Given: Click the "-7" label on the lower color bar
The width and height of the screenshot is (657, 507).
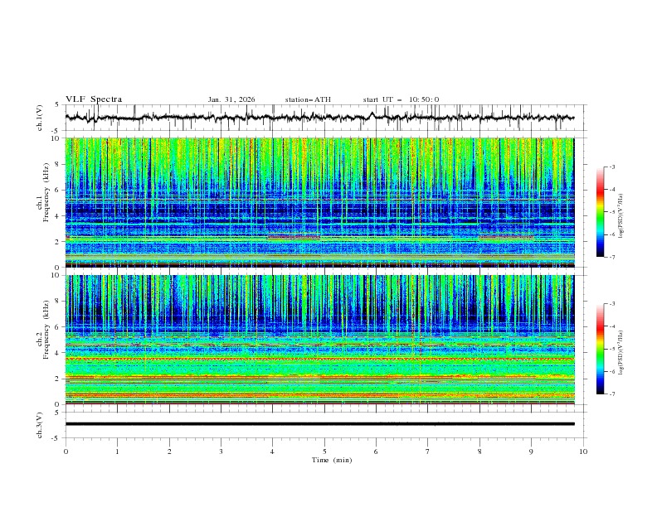Looking at the screenshot, I should (x=611, y=394).
